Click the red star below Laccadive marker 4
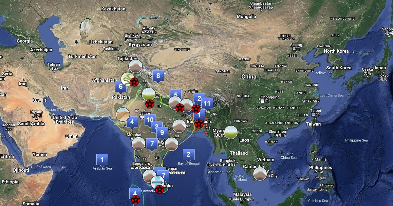This screenshot has width=393, height=206. (136, 200)
